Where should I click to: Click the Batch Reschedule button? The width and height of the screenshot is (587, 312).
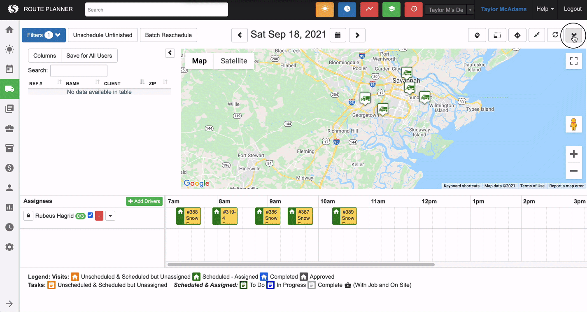(x=168, y=35)
